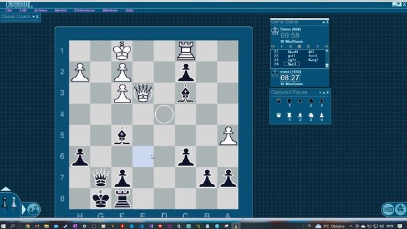Open the Windows menu
Image resolution: width=407 pixels, height=229 pixels.
point(110,10)
